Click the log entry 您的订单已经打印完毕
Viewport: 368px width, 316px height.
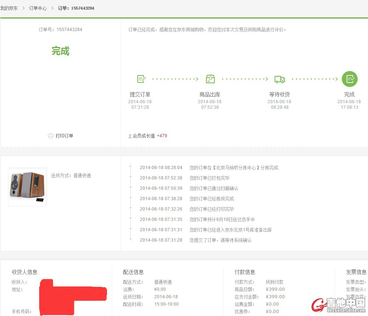click(211, 209)
